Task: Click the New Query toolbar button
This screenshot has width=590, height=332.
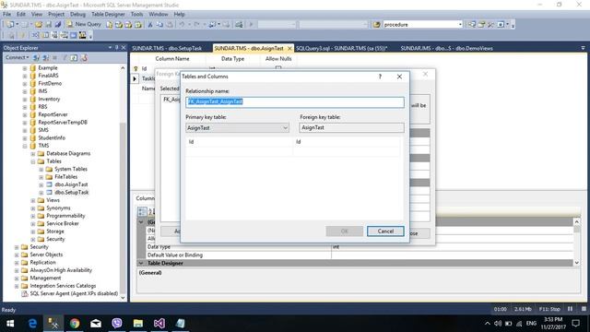Action: point(84,24)
